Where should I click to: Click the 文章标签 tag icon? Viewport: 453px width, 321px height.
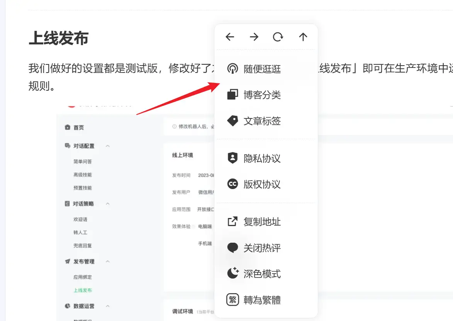tap(232, 120)
